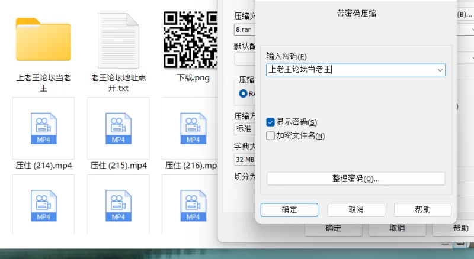Click 确定 in the back archive dialog
The width and height of the screenshot is (474, 259).
(x=334, y=228)
